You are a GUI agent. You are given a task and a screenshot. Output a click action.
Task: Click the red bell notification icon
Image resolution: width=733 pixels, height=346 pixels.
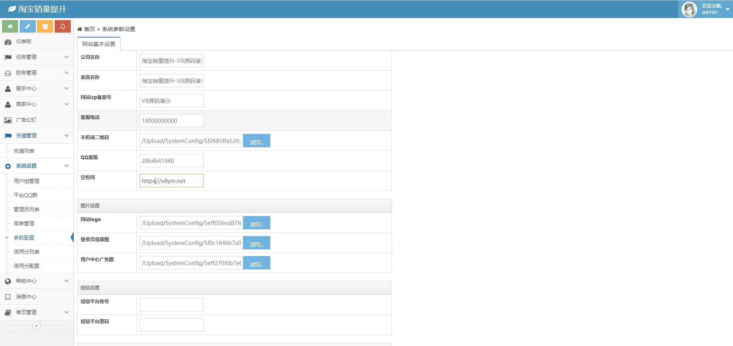63,26
